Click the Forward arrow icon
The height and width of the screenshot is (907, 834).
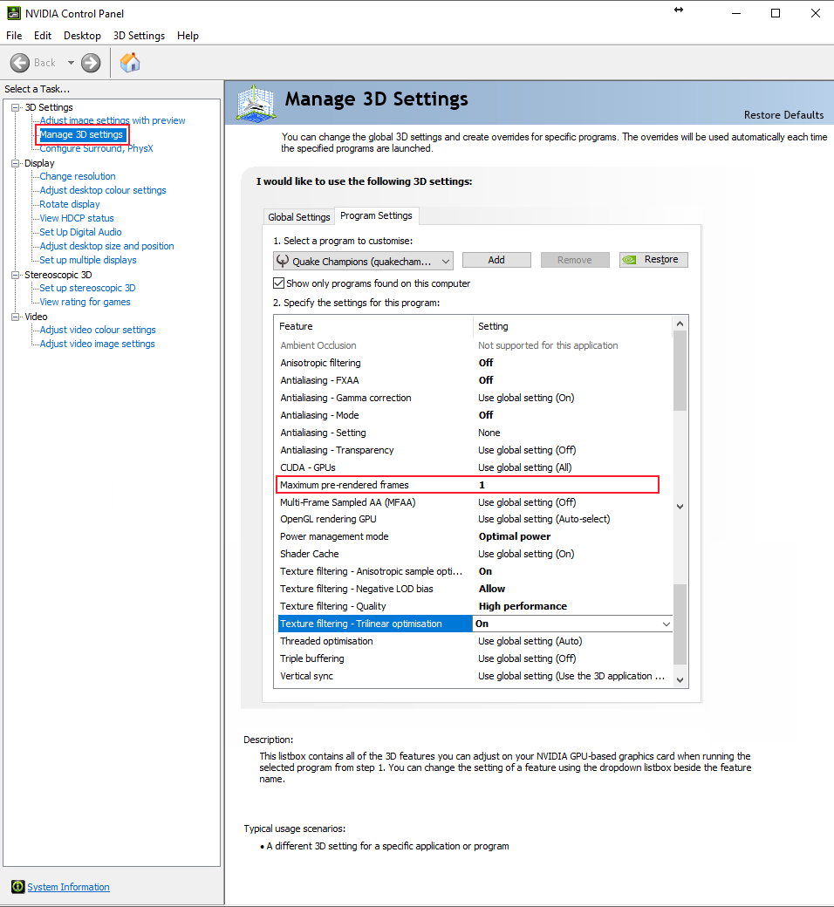[90, 63]
